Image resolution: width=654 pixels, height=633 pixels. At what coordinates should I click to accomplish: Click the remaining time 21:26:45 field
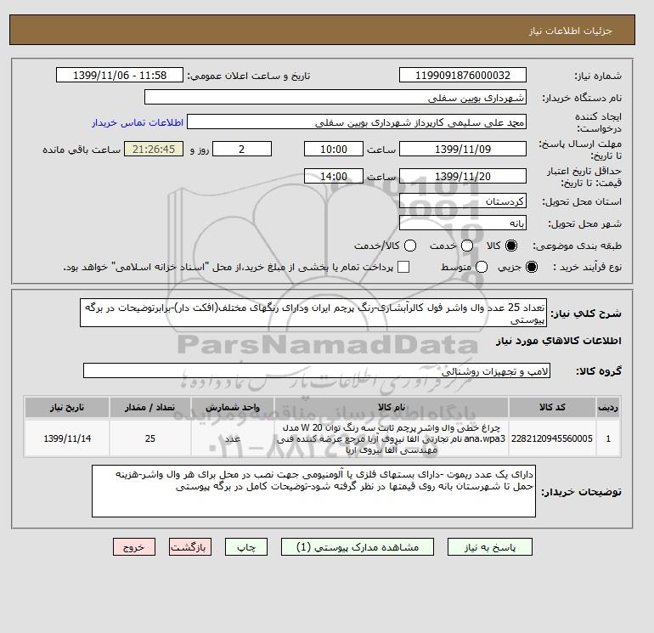154,149
